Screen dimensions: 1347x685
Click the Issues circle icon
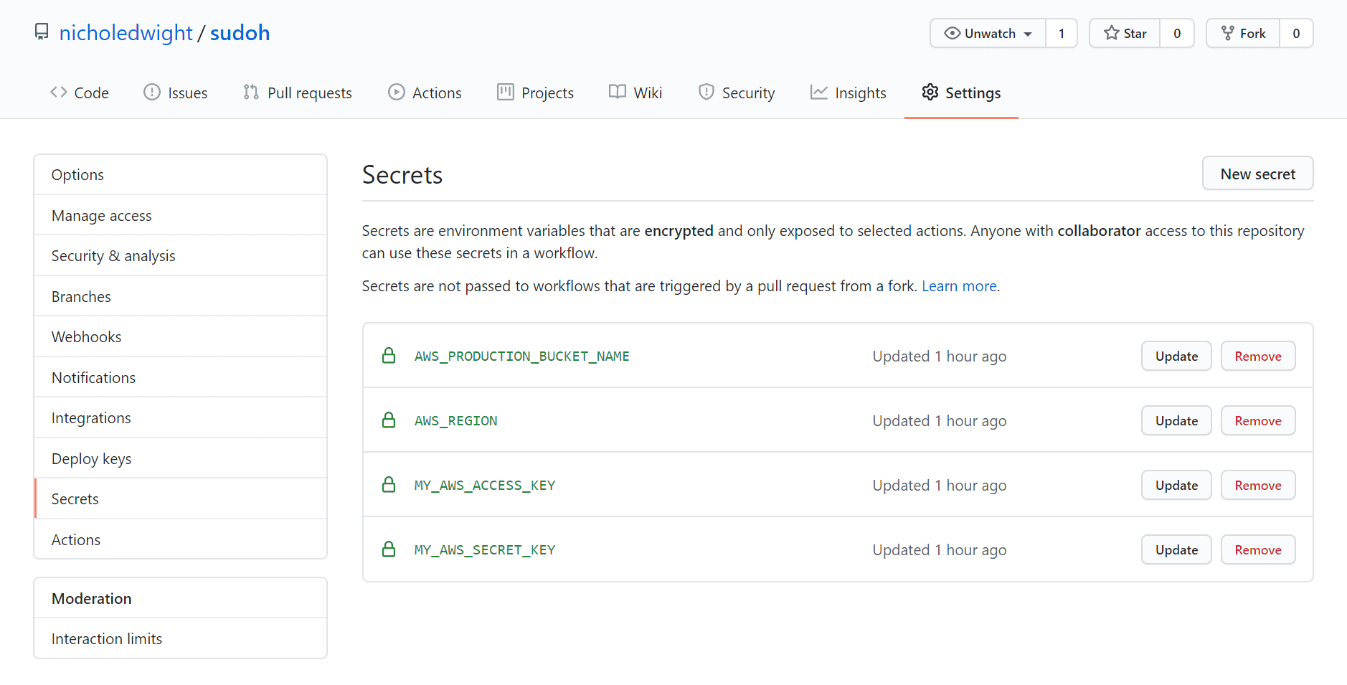(152, 93)
